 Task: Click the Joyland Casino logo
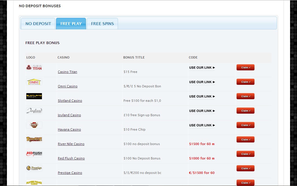[34, 111]
